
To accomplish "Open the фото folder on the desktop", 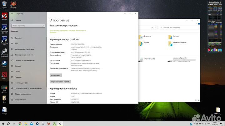I will coord(4,99).
